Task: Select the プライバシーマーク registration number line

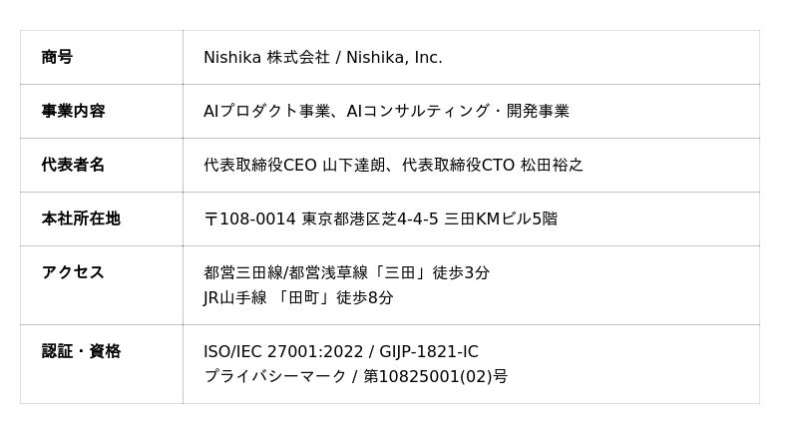Action: click(x=355, y=377)
